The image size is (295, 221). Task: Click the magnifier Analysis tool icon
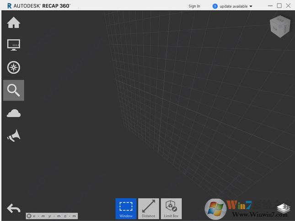pyautogui.click(x=14, y=90)
